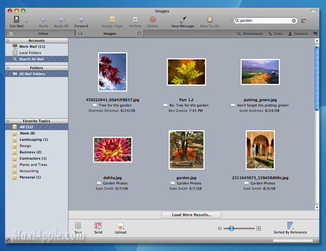Select the palace arches garden thumbnail
This screenshot has width=326, height=251.
pos(260,150)
